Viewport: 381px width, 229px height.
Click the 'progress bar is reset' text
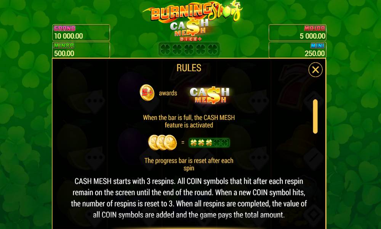click(189, 164)
